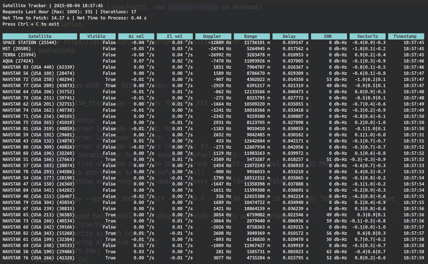Click 'NAVSTAR 43 (USA 132) (24876)' row name
Viewport: 428px width, 264px height.
pyautogui.click(x=39, y=141)
